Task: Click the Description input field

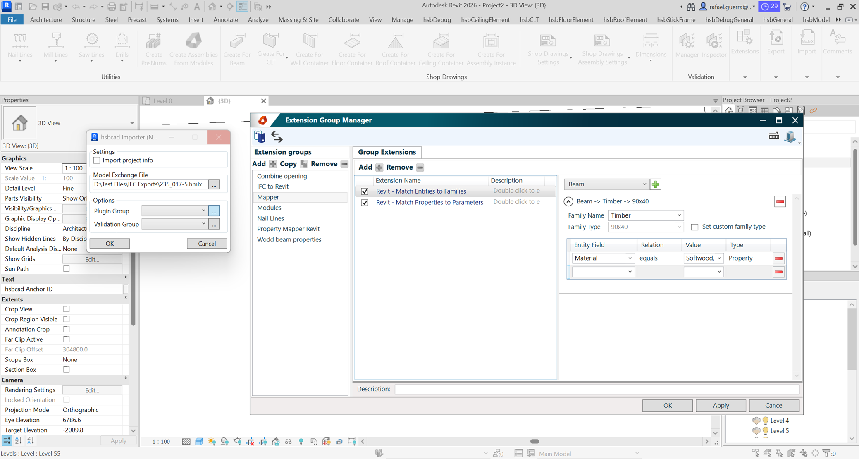Action: [x=596, y=389]
